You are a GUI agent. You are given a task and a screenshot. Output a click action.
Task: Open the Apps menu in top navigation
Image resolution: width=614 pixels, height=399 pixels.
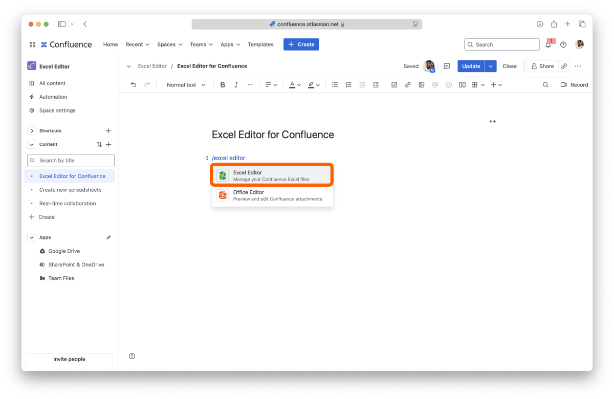[x=230, y=45]
